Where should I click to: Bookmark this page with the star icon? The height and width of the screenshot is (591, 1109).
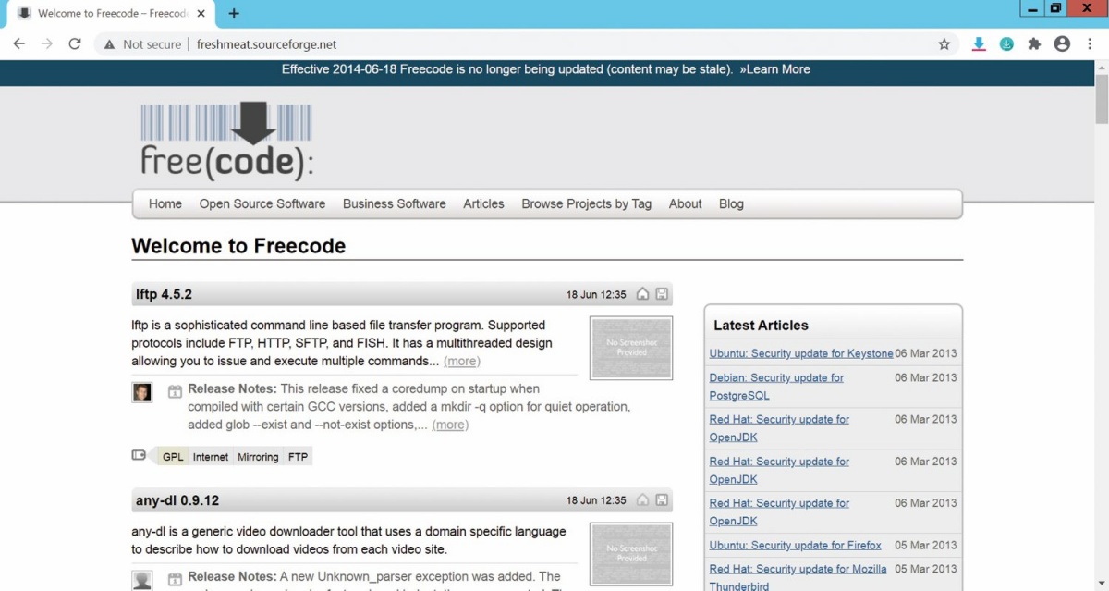click(x=944, y=43)
